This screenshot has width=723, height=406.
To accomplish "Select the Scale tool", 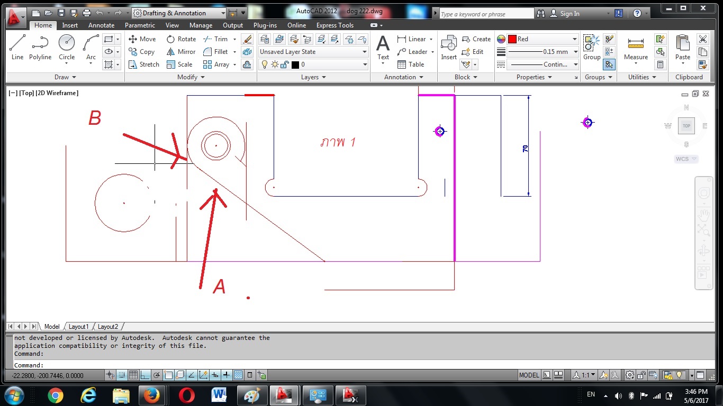I will [179, 64].
